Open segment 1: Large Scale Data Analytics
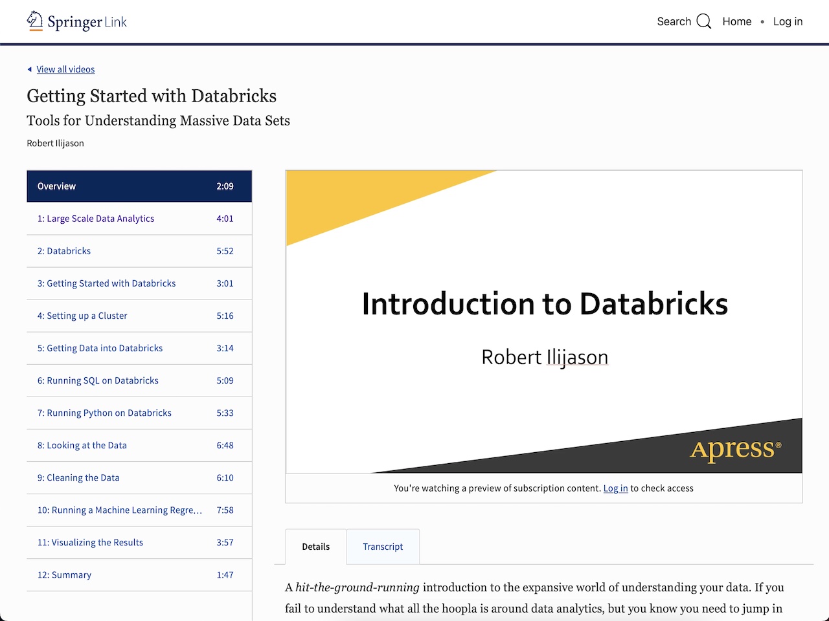This screenshot has height=621, width=829. [139, 219]
